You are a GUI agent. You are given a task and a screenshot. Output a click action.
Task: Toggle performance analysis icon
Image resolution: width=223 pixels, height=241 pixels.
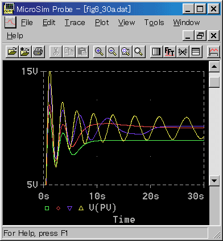pyautogui.click(x=183, y=51)
